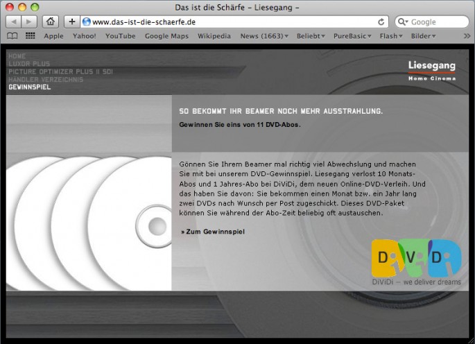
Task: Click headline 'SO BEKOMMT IHR BEAMER NOCH MEHR AUSSTRAHLUNG.'
Action: (x=281, y=111)
